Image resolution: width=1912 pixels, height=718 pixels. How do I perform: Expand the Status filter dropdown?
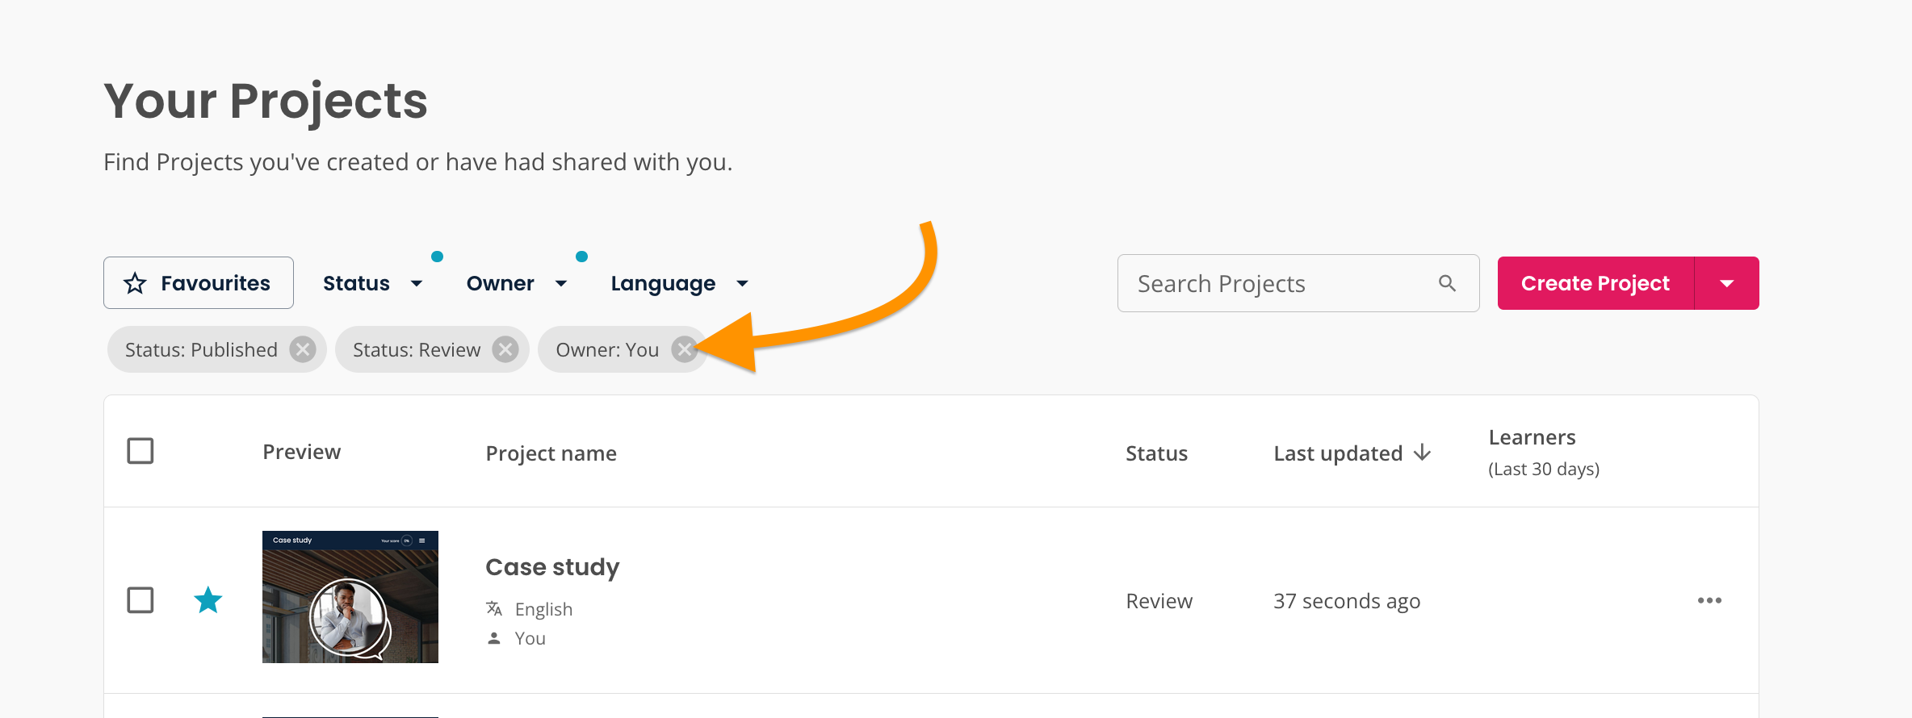pos(373,283)
